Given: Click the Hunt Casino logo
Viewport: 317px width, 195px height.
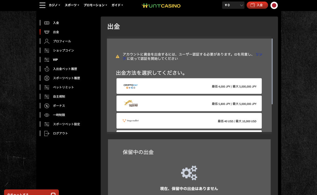Looking at the screenshot, I should click(161, 6).
